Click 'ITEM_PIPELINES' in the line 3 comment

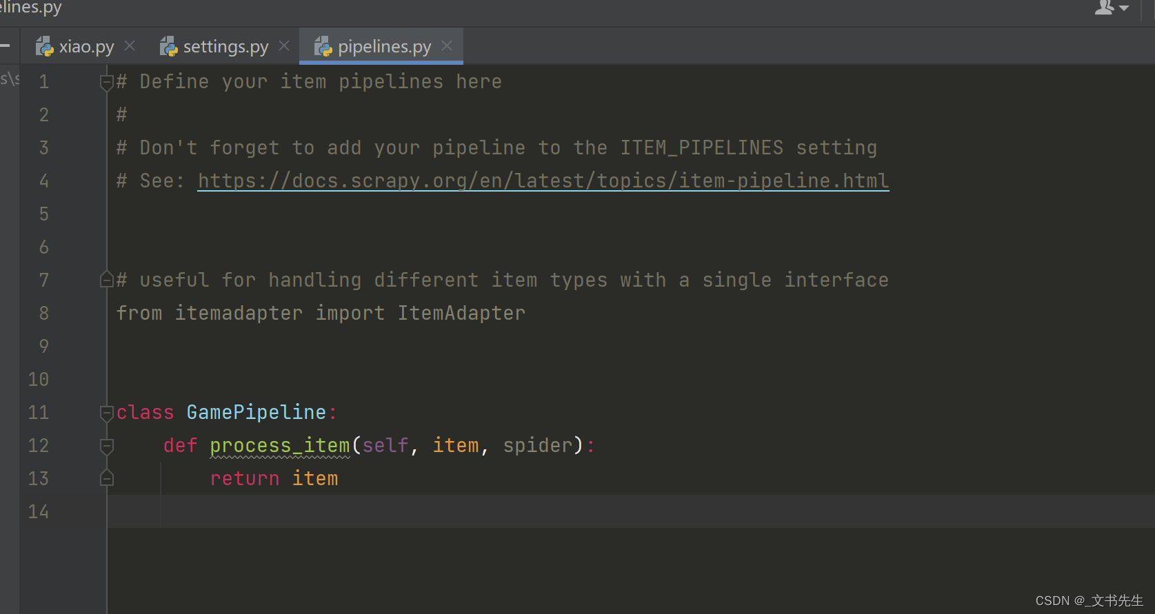click(x=701, y=147)
